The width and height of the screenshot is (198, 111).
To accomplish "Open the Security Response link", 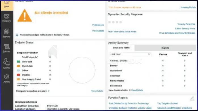I will (186, 24).
